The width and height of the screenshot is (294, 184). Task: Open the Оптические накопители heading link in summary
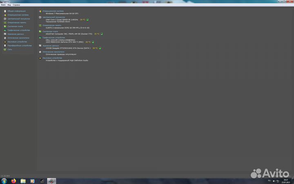tap(53, 52)
